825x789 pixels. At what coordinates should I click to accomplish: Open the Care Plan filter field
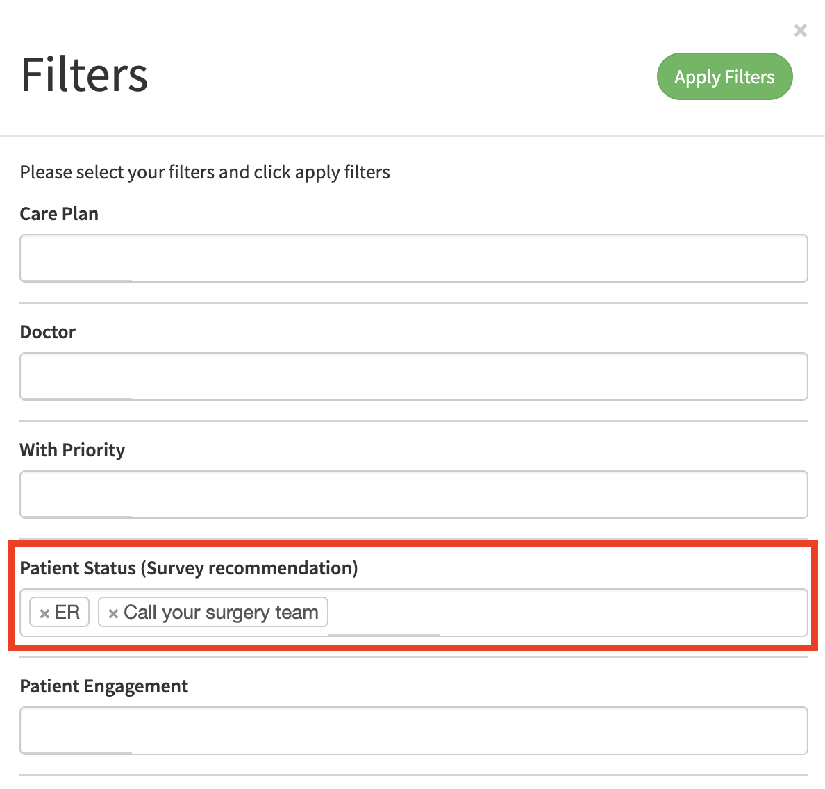(413, 258)
